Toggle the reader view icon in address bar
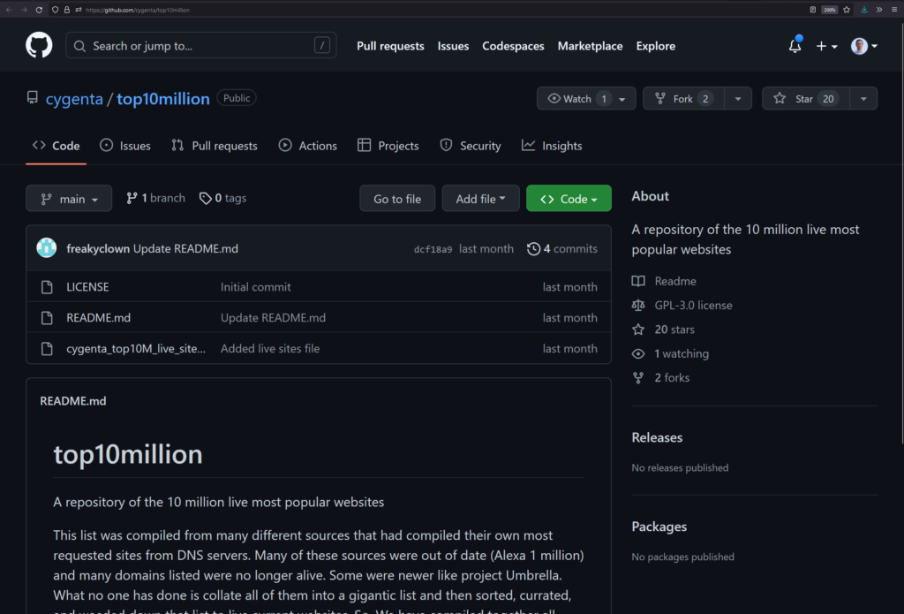The image size is (904, 614). click(x=813, y=10)
